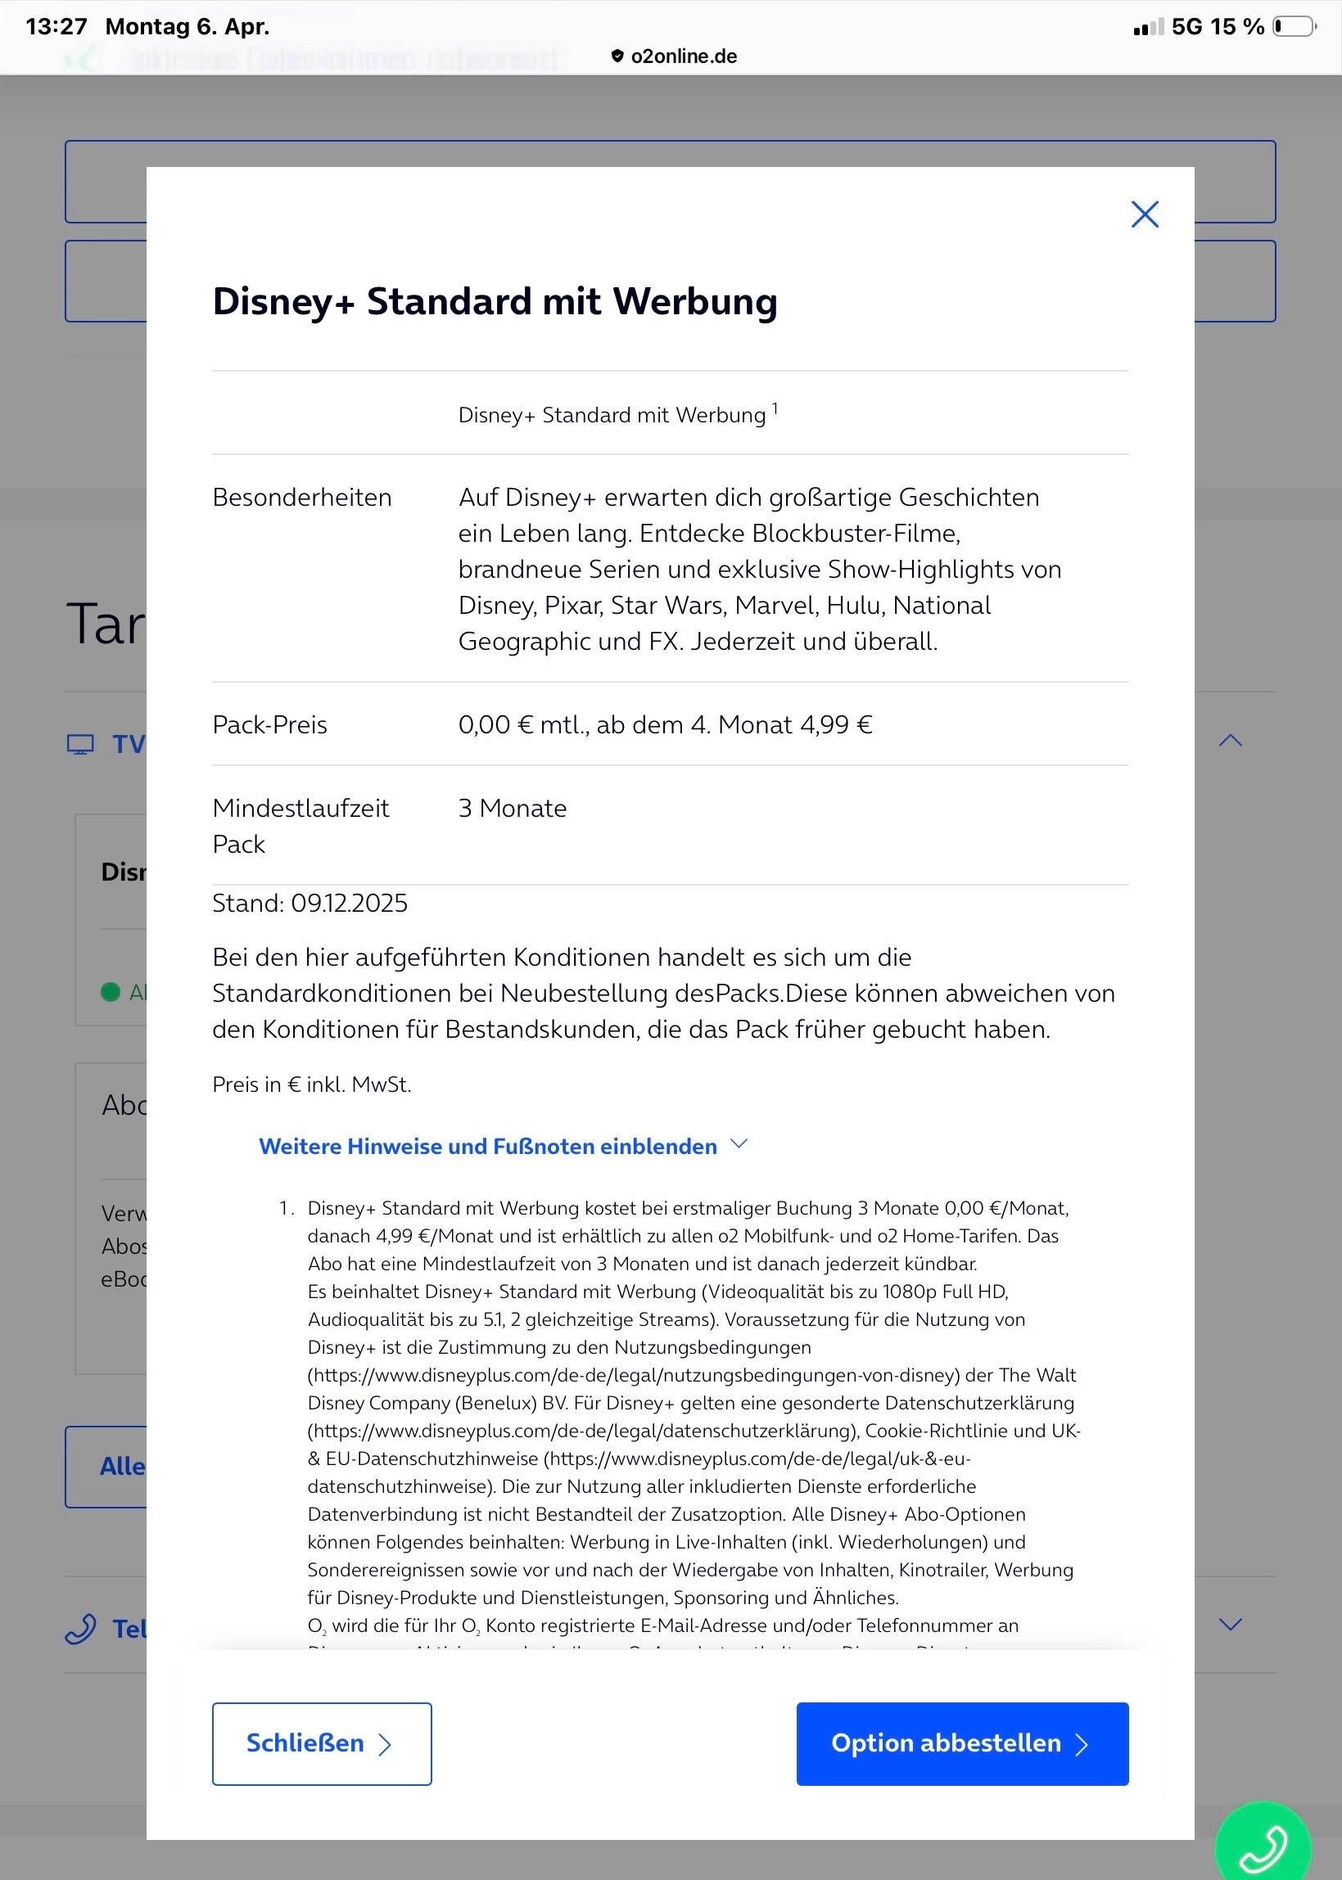Click the telephone handset icon in background page
Screen dimensions: 1342x1880
point(81,1629)
